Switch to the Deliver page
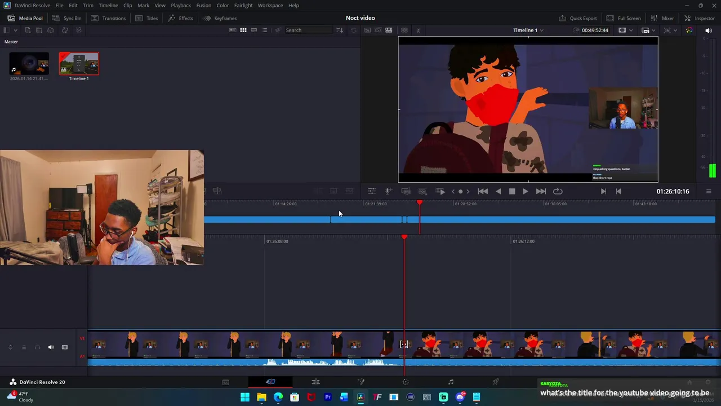Viewport: 721px width, 406px height. click(x=496, y=382)
